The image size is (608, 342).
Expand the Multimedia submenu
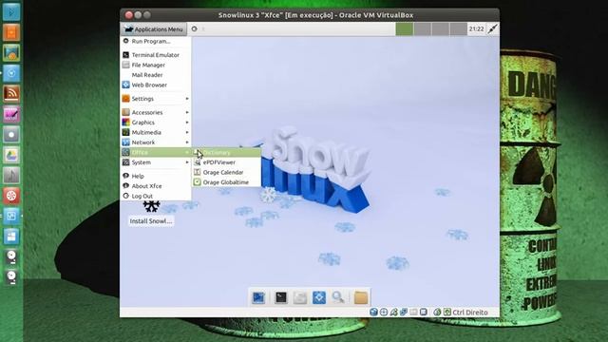pyautogui.click(x=156, y=132)
